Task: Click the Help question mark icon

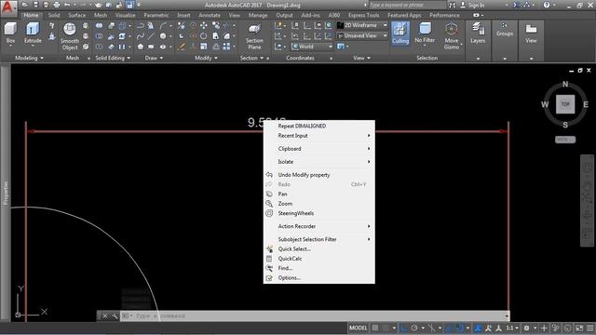Action: 547,5
